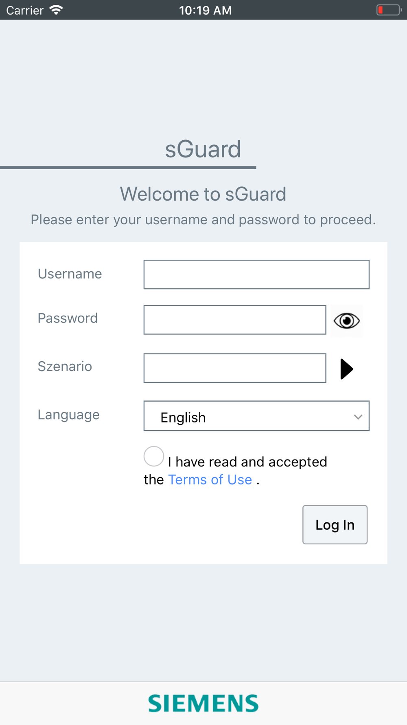407x725 pixels.
Task: Click the Siemens logo at bottom
Action: pos(203,703)
